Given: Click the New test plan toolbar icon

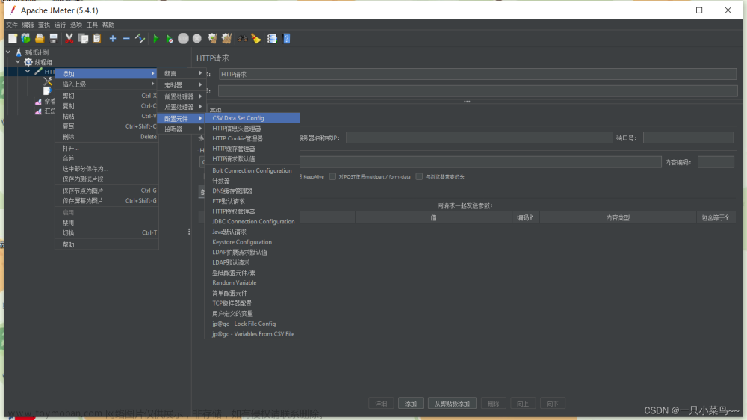Looking at the screenshot, I should pyautogui.click(x=13, y=39).
